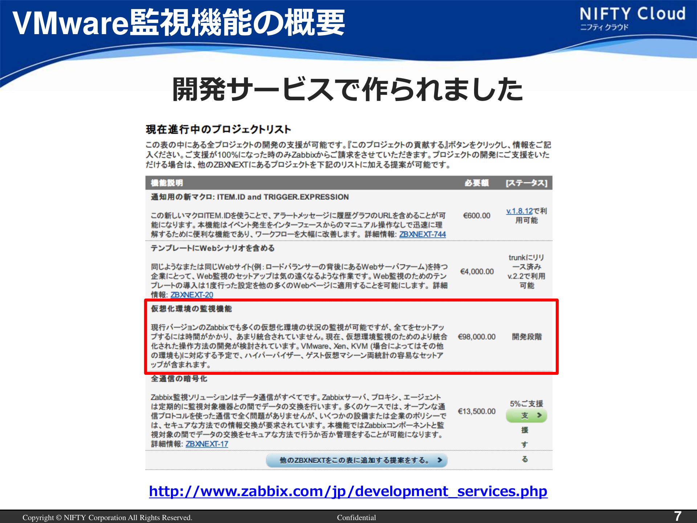Click the 現在進行中のプロジェクトリスト heading
Screen dimensions: 697x523
click(218, 129)
